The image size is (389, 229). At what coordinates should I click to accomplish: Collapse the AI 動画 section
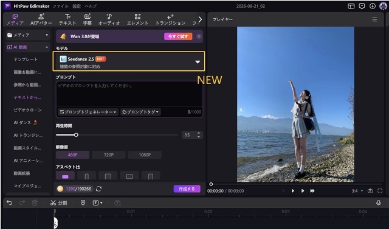click(28, 47)
